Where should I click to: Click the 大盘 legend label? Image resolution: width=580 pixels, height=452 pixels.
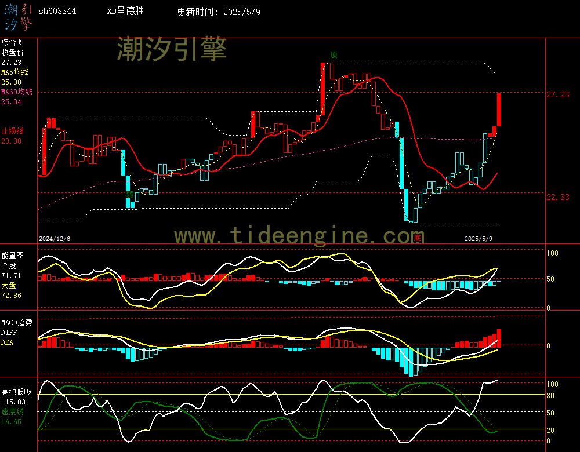(9, 285)
